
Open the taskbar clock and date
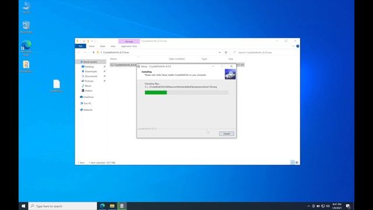tap(337, 206)
